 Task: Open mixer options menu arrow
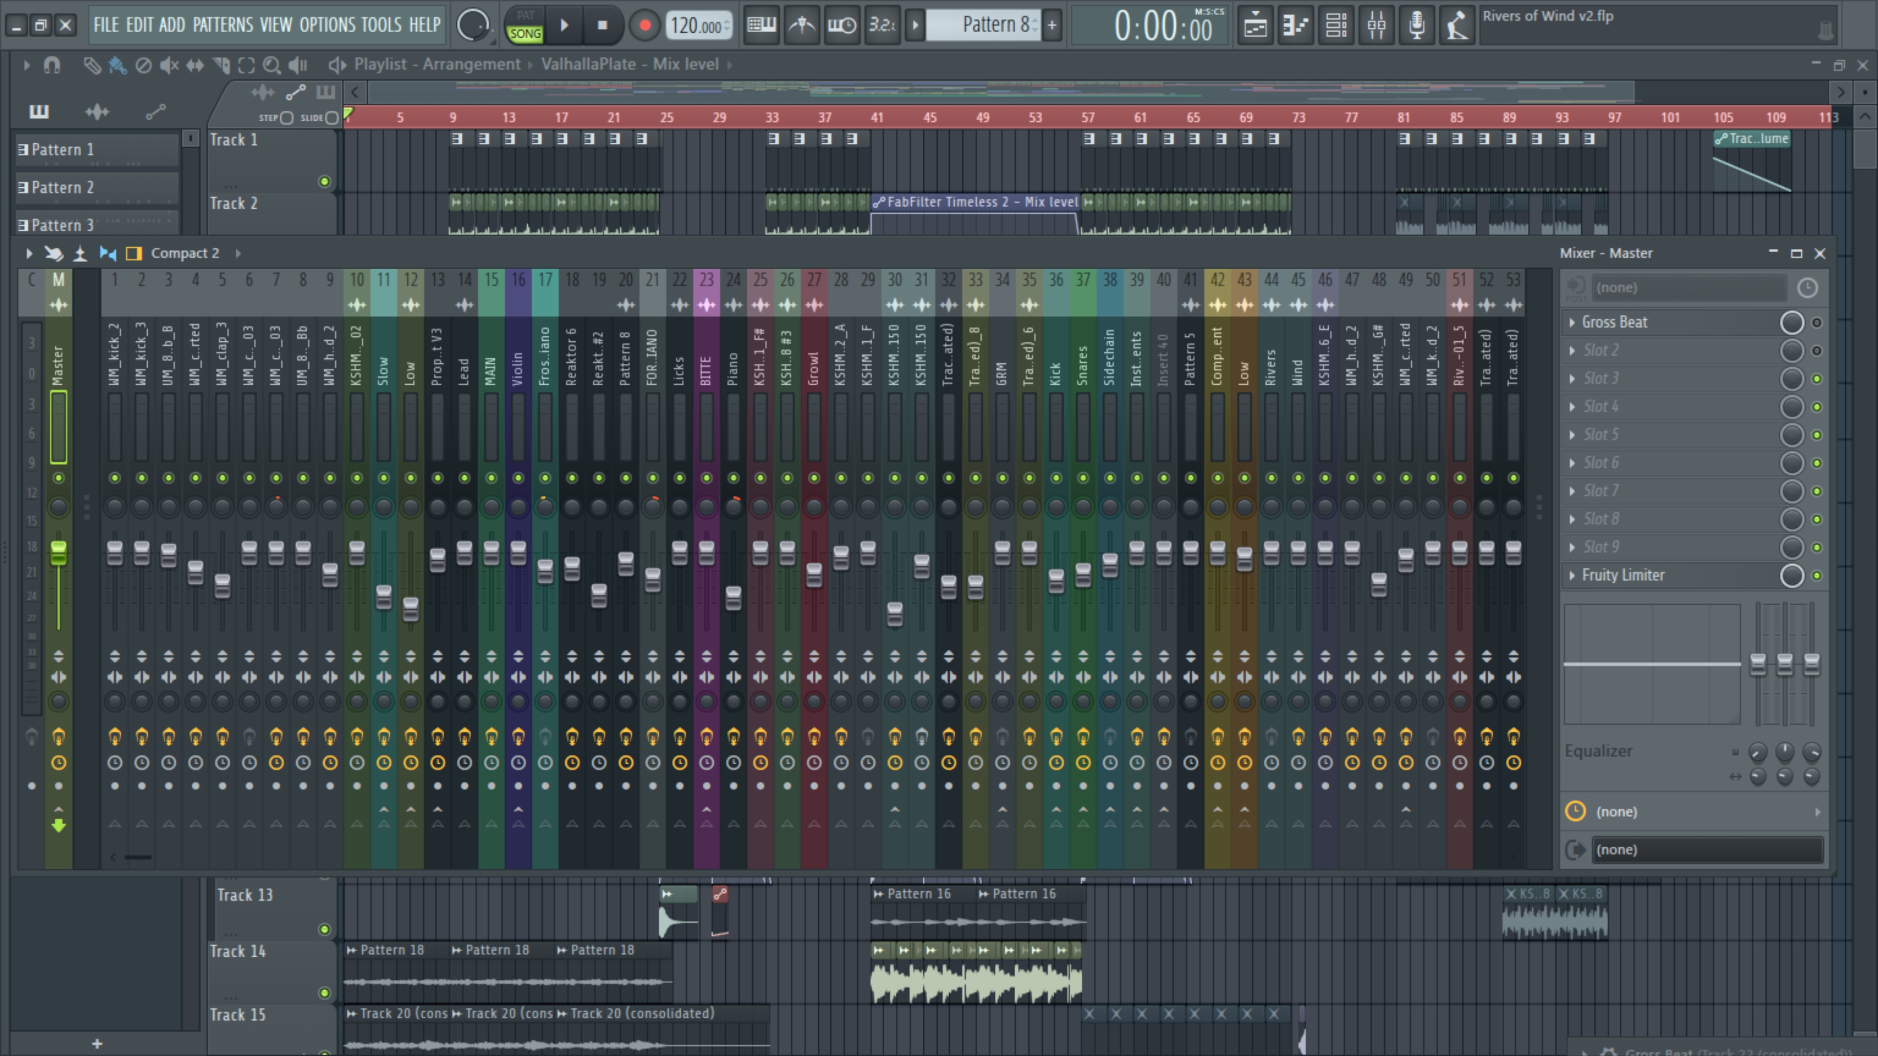28,253
